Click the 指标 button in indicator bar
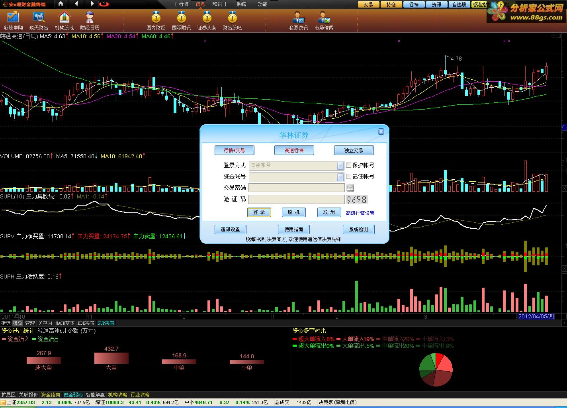The image size is (567, 408). (6, 323)
